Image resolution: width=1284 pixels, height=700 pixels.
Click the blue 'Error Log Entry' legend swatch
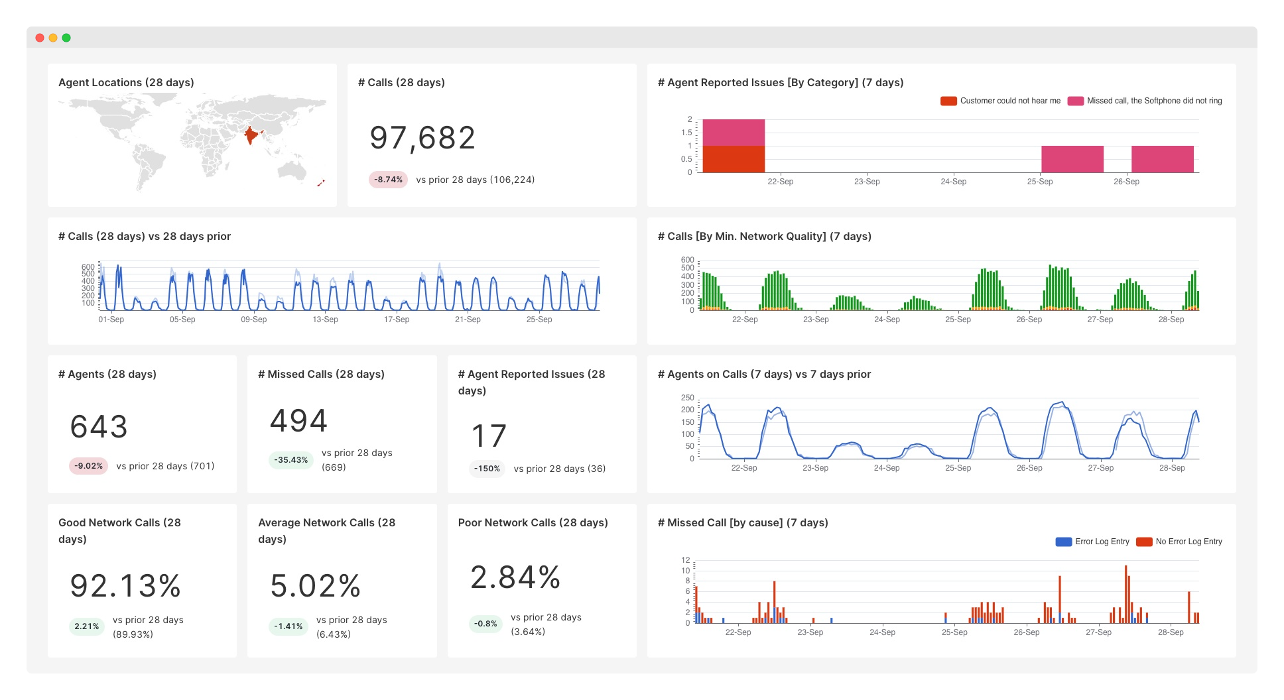click(1064, 542)
